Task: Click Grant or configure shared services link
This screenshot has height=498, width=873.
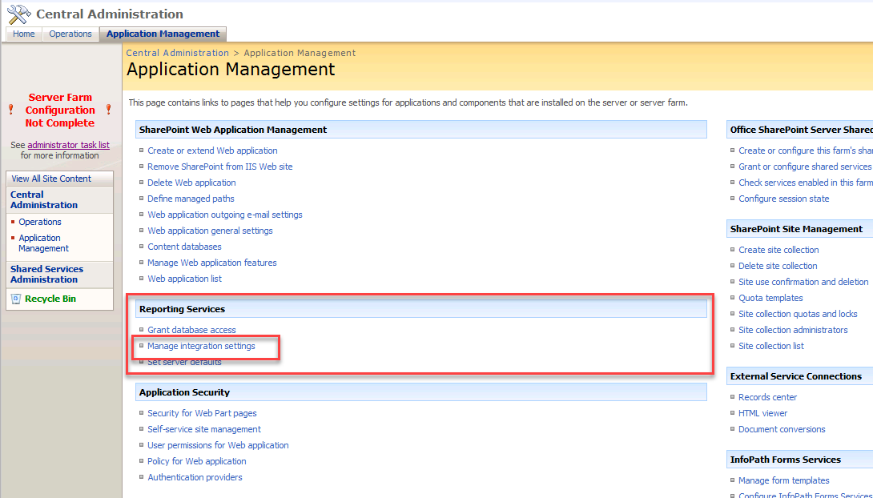Action: click(x=806, y=167)
